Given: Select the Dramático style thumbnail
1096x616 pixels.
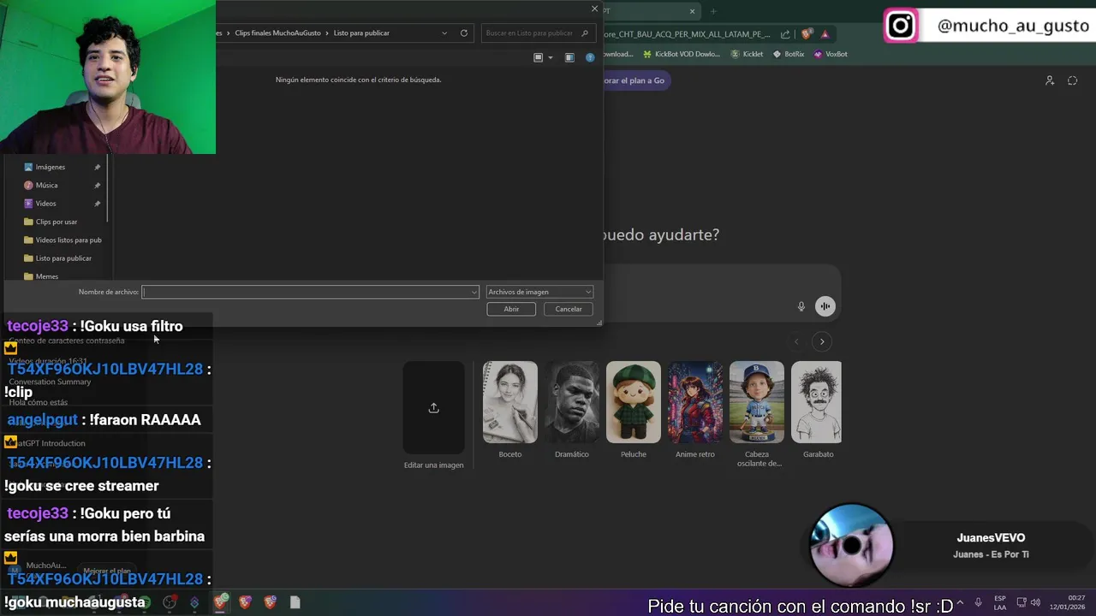Looking at the screenshot, I should click(x=572, y=402).
